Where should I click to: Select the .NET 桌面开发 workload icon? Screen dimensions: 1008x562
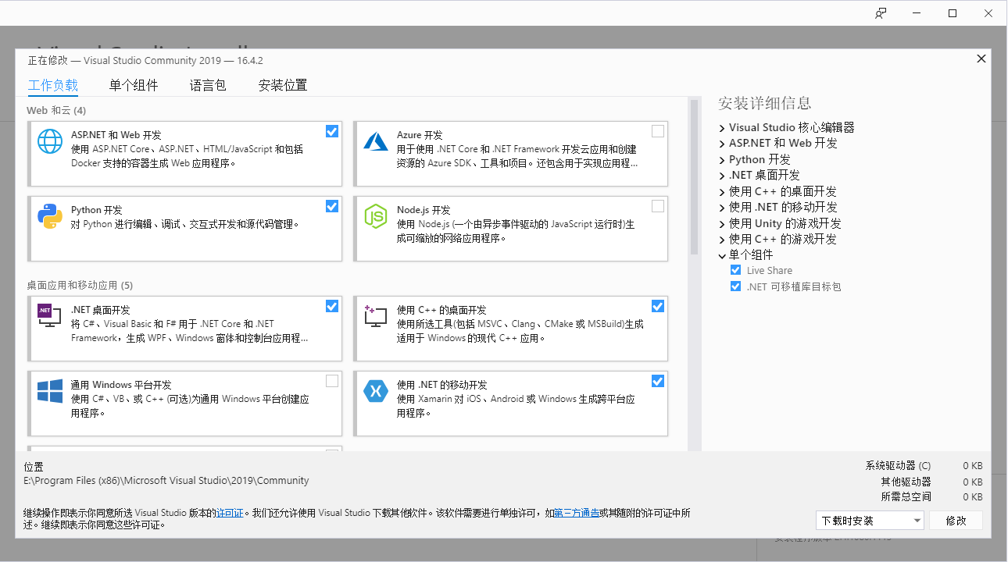(48, 316)
